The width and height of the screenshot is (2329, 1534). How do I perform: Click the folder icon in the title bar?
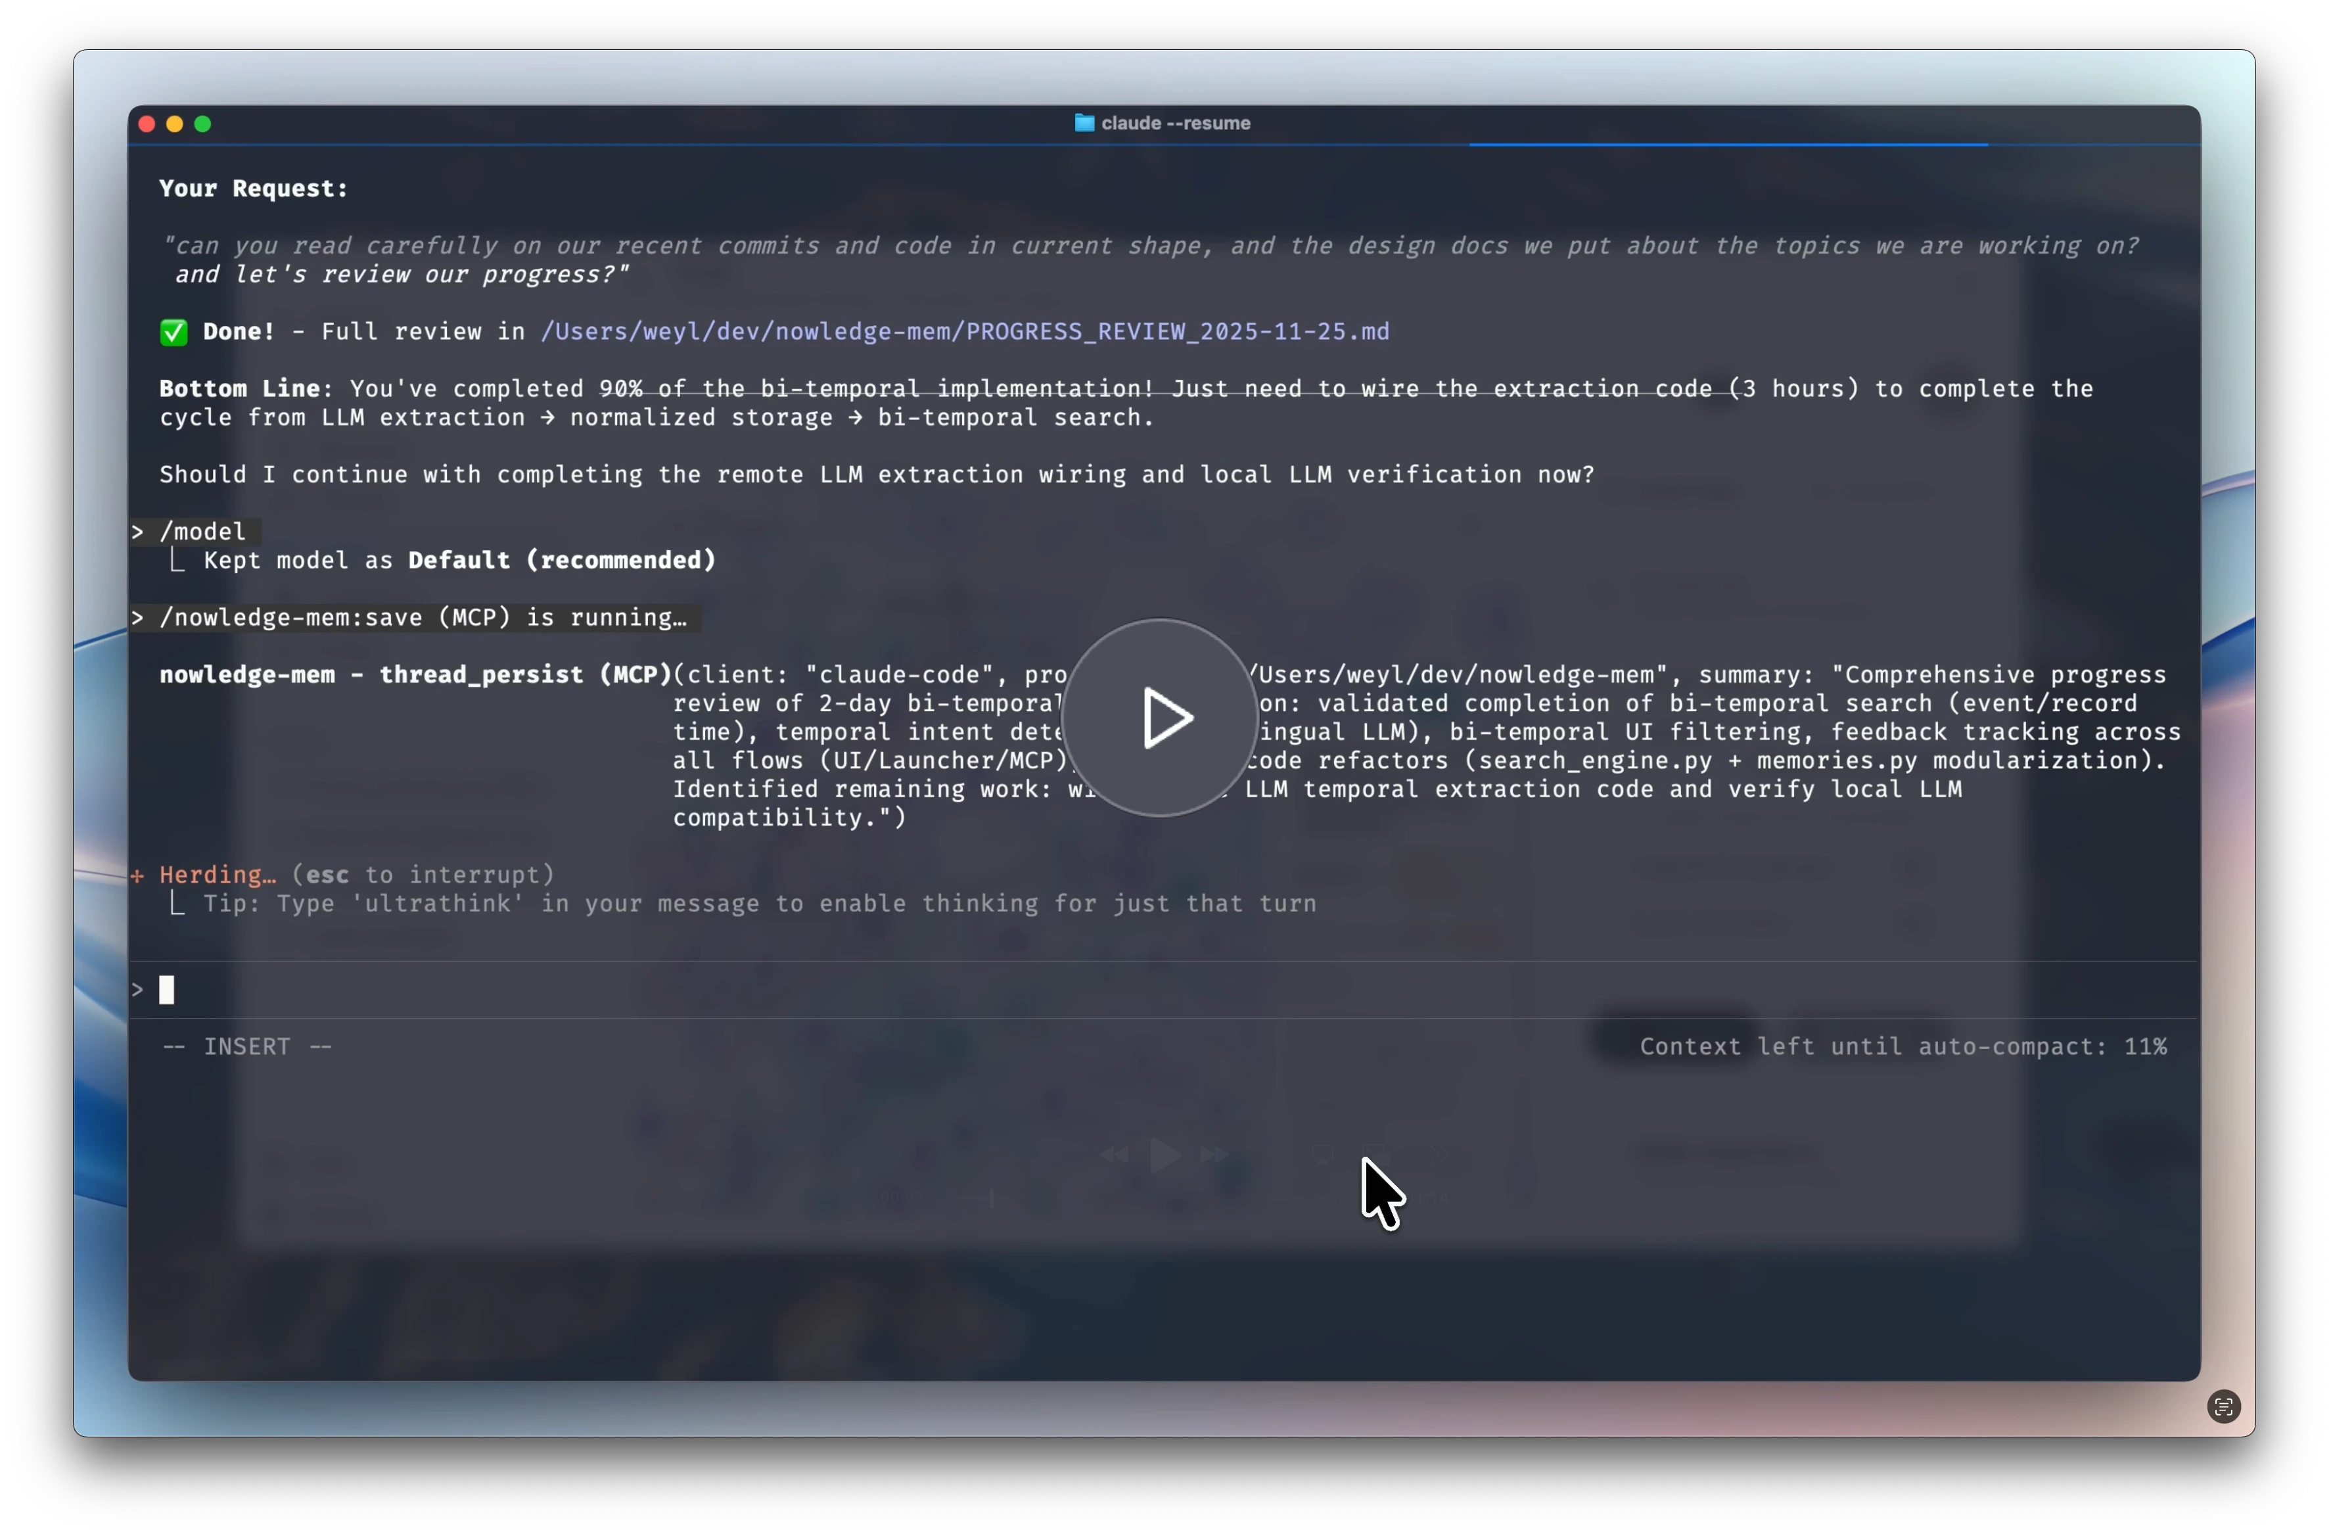pos(1084,122)
